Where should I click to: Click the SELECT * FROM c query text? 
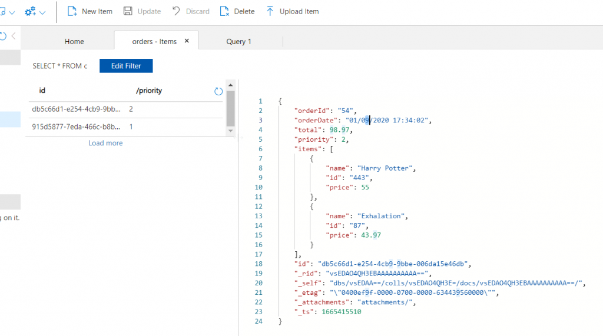pos(60,66)
